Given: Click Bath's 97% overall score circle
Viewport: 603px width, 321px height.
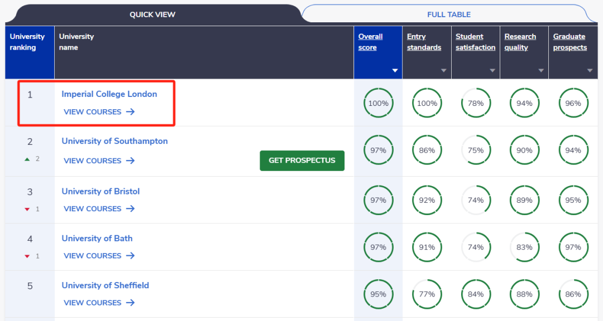Looking at the screenshot, I should (379, 247).
